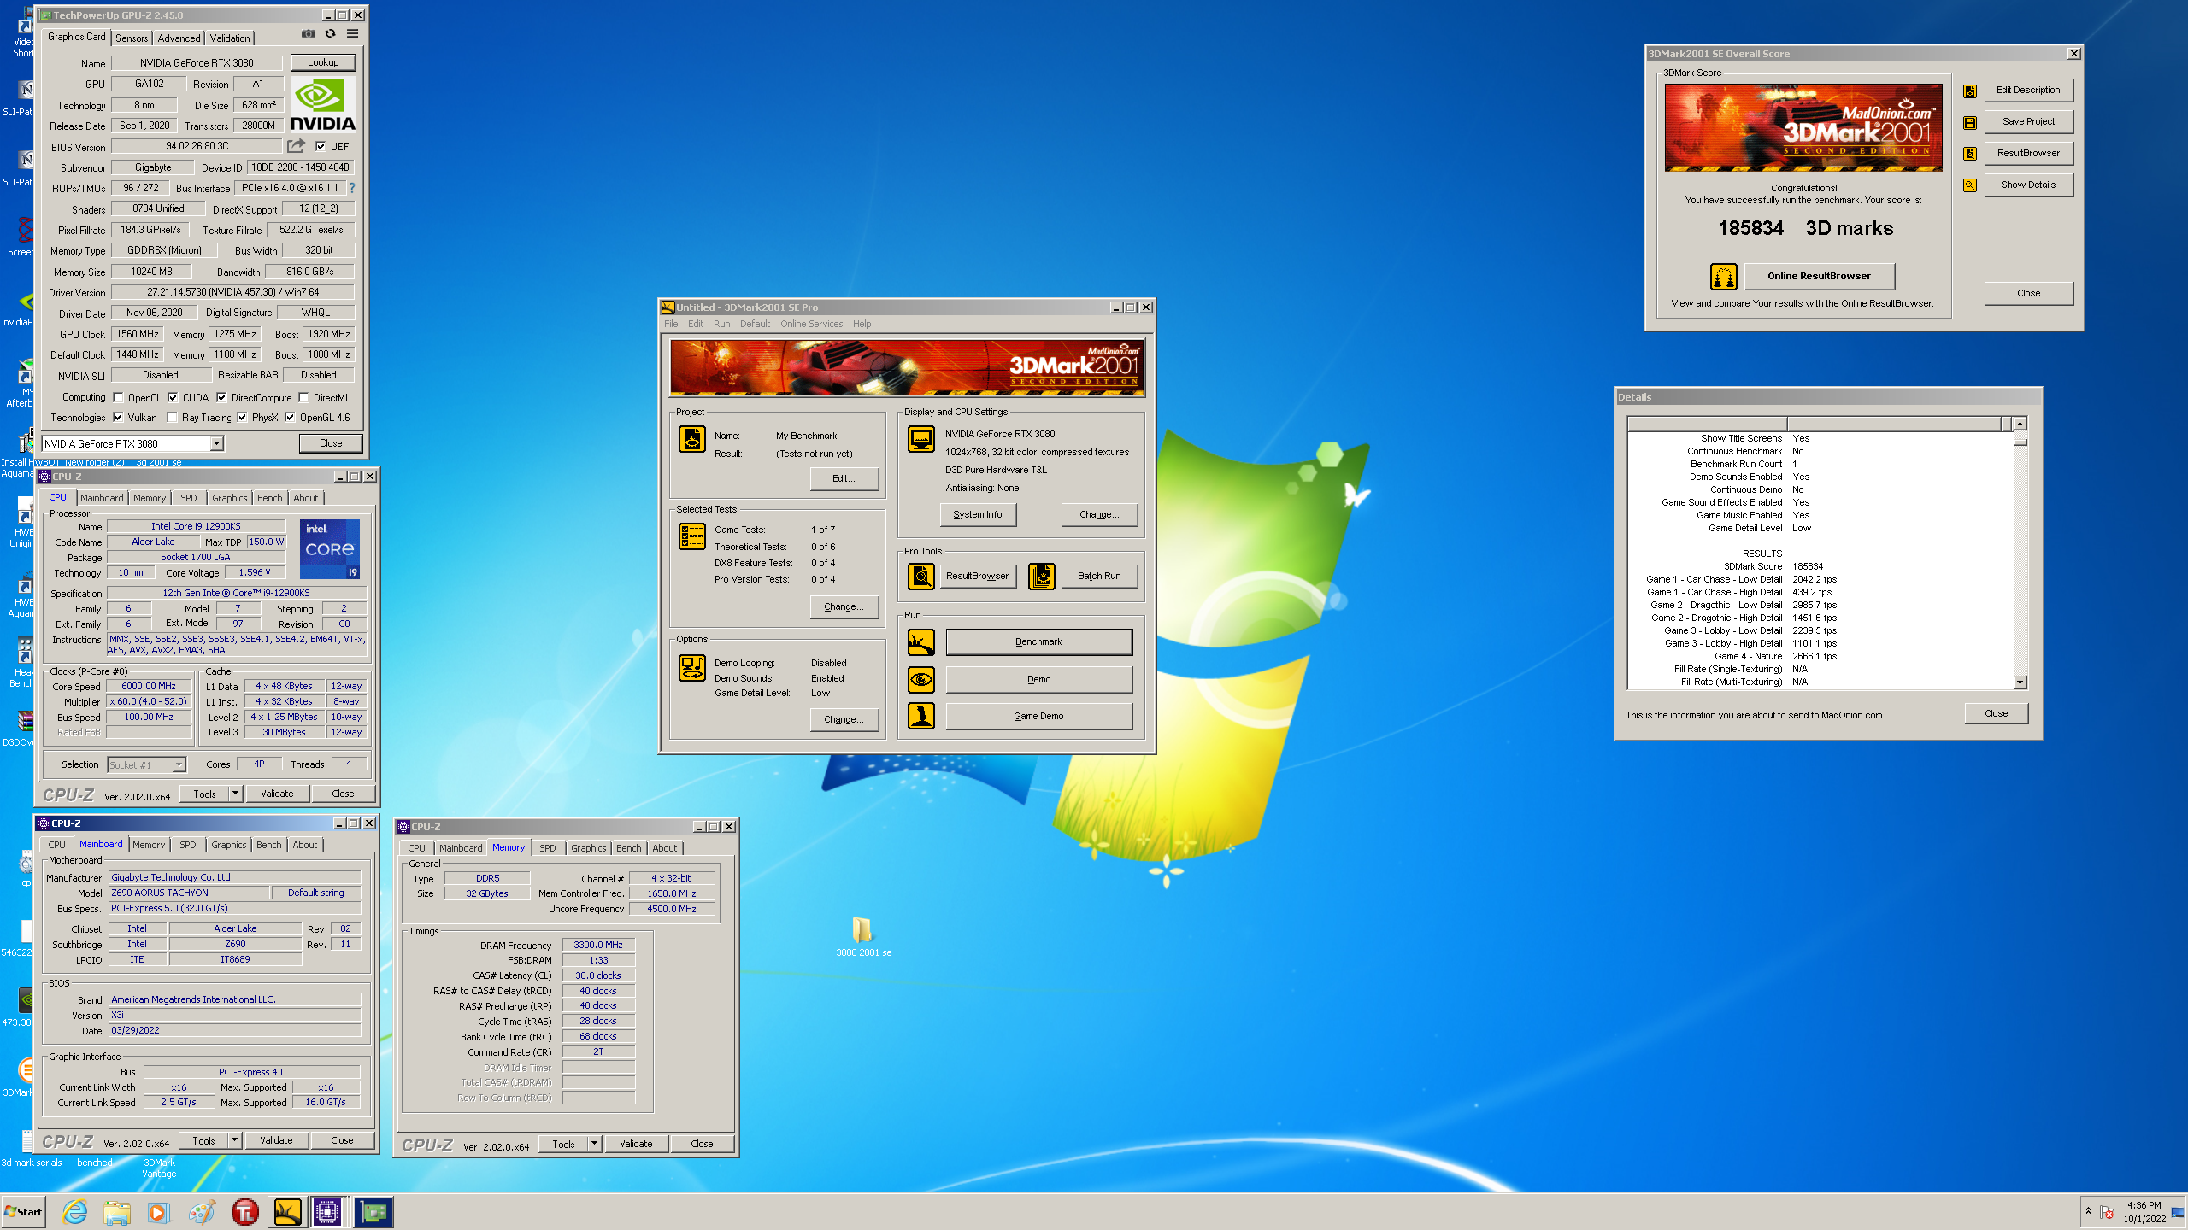Click the GPU-Z refresh icon

(330, 34)
